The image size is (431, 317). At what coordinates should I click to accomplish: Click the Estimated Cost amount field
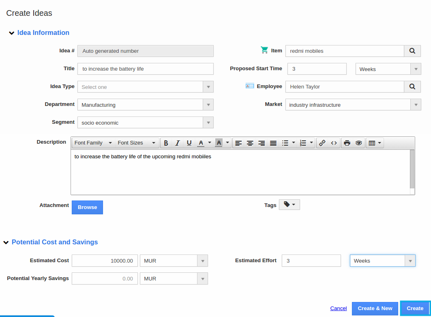click(105, 261)
